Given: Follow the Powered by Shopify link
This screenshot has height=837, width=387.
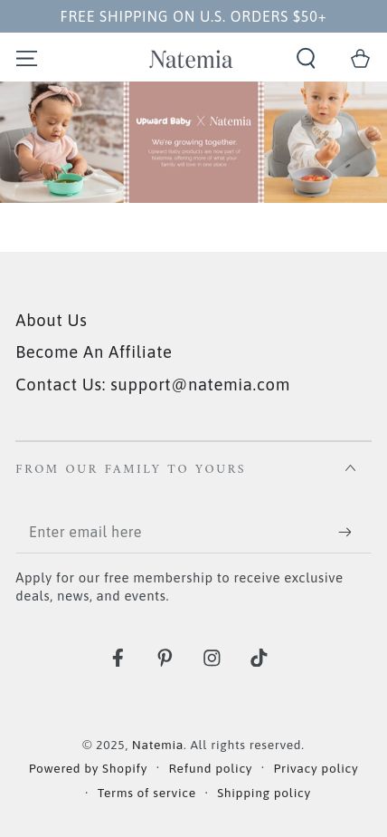Looking at the screenshot, I should 88,769.
